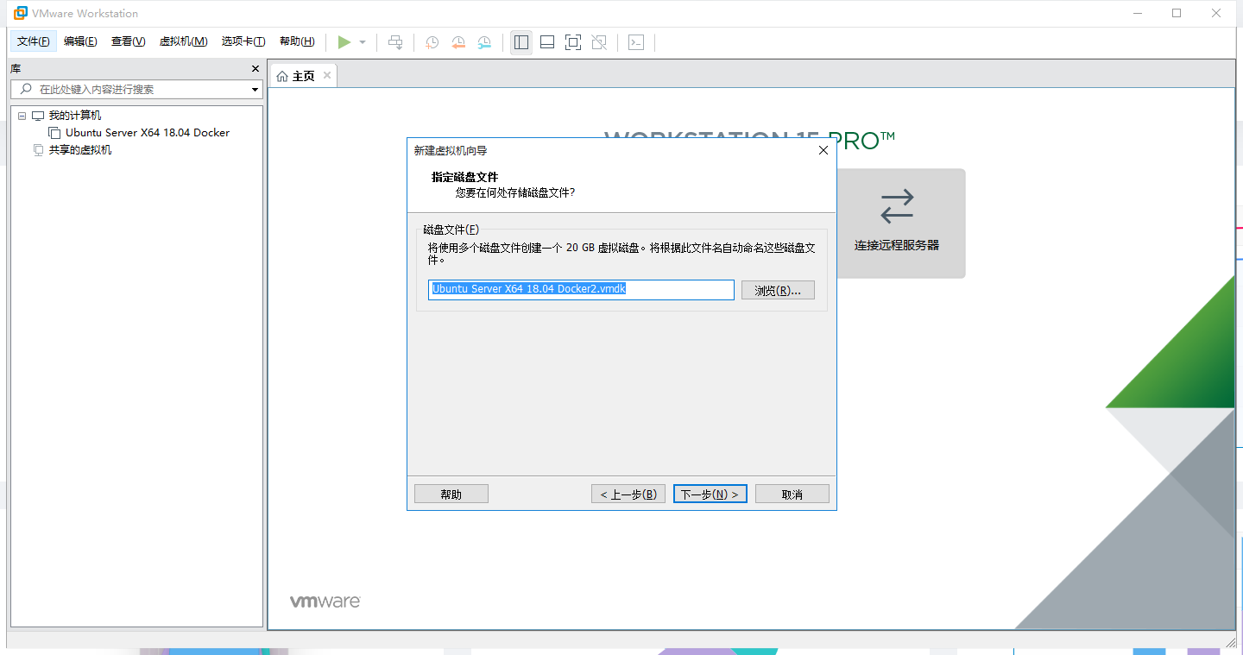Click the home icon on 主页 tab

(x=281, y=76)
